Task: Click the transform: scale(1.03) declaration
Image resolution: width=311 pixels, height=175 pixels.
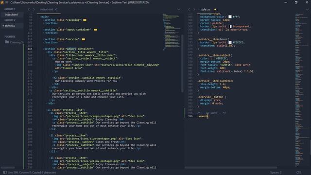Action: point(217,46)
